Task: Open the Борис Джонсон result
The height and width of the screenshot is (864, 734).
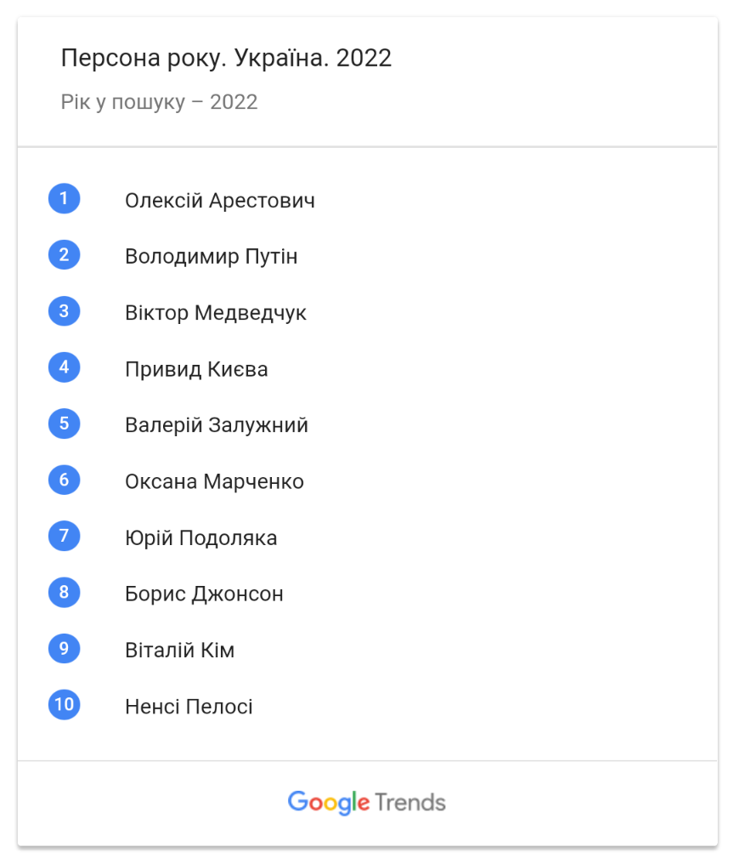Action: click(x=204, y=594)
